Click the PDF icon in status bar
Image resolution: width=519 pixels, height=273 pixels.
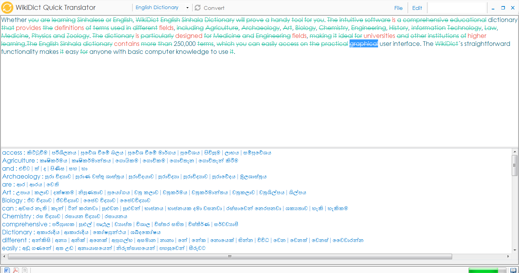(16, 270)
